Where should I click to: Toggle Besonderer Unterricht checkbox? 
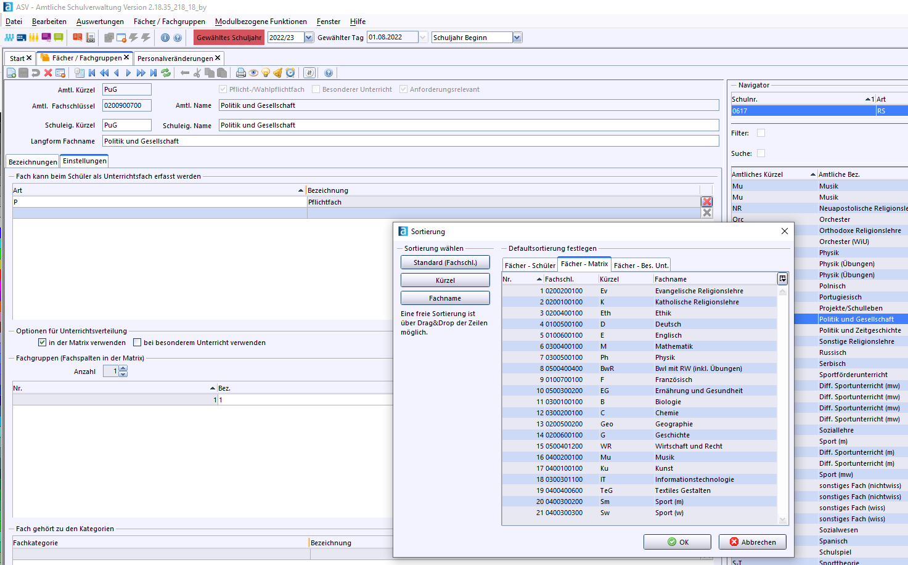[316, 89]
